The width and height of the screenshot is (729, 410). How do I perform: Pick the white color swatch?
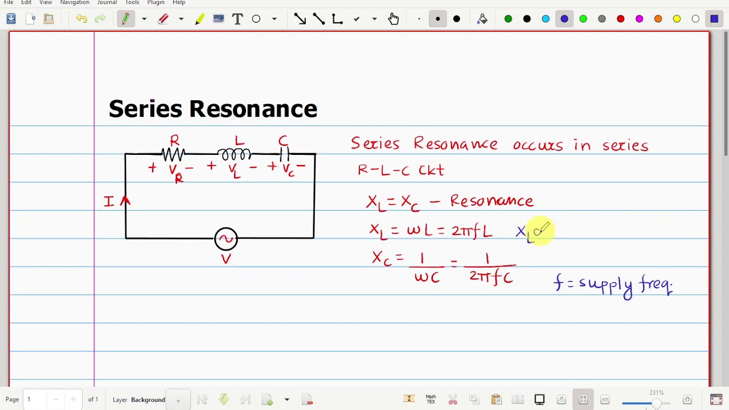pyautogui.click(x=695, y=19)
